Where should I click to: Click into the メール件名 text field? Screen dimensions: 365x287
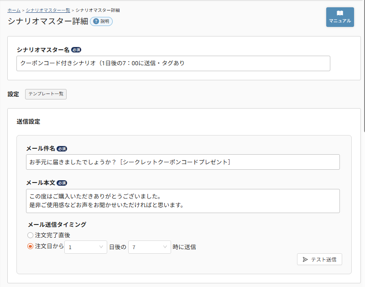tap(182, 162)
